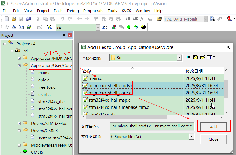This screenshot has height=155, width=236.
Task: Click the Cut scissors icon
Action: click(38, 19)
